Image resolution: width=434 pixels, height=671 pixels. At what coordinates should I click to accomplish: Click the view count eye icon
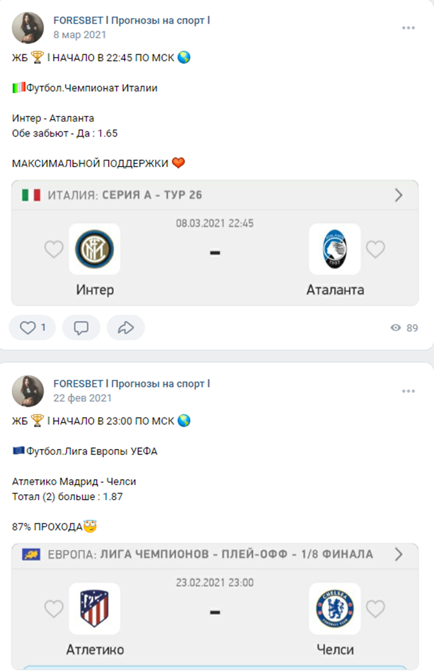[x=396, y=328]
